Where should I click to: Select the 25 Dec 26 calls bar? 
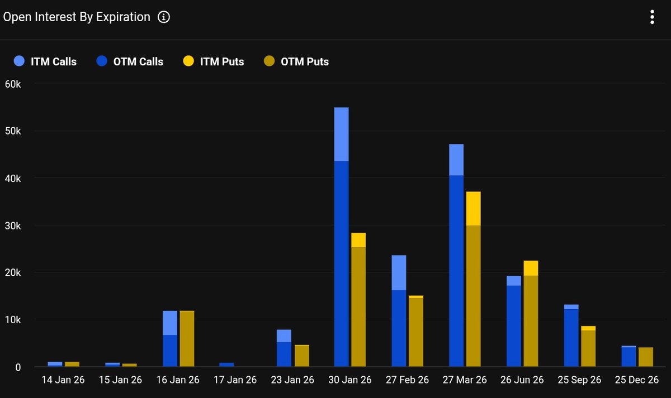629,356
